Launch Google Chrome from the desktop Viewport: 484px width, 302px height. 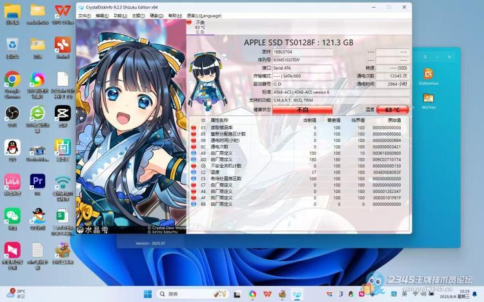(12, 85)
